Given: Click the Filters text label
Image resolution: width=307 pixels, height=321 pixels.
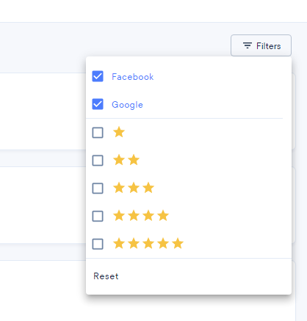Looking at the screenshot, I should [269, 46].
